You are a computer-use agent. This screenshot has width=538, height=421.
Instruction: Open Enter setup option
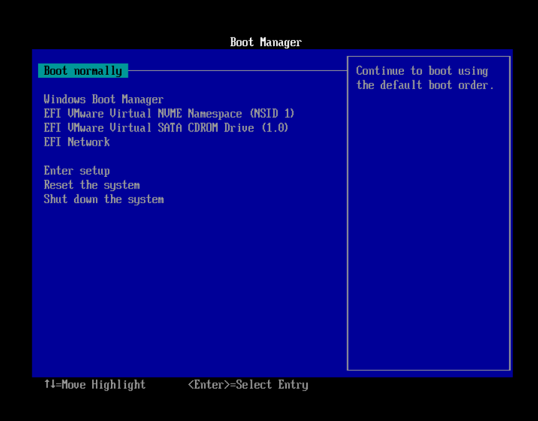pyautogui.click(x=77, y=171)
